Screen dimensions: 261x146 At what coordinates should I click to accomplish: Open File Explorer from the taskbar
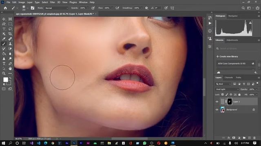(x=109, y=143)
